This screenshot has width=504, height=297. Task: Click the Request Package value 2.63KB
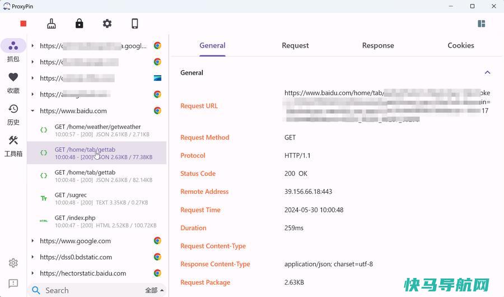[x=294, y=282]
